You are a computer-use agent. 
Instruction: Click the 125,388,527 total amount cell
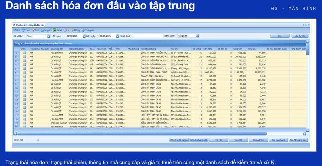tap(239, 68)
